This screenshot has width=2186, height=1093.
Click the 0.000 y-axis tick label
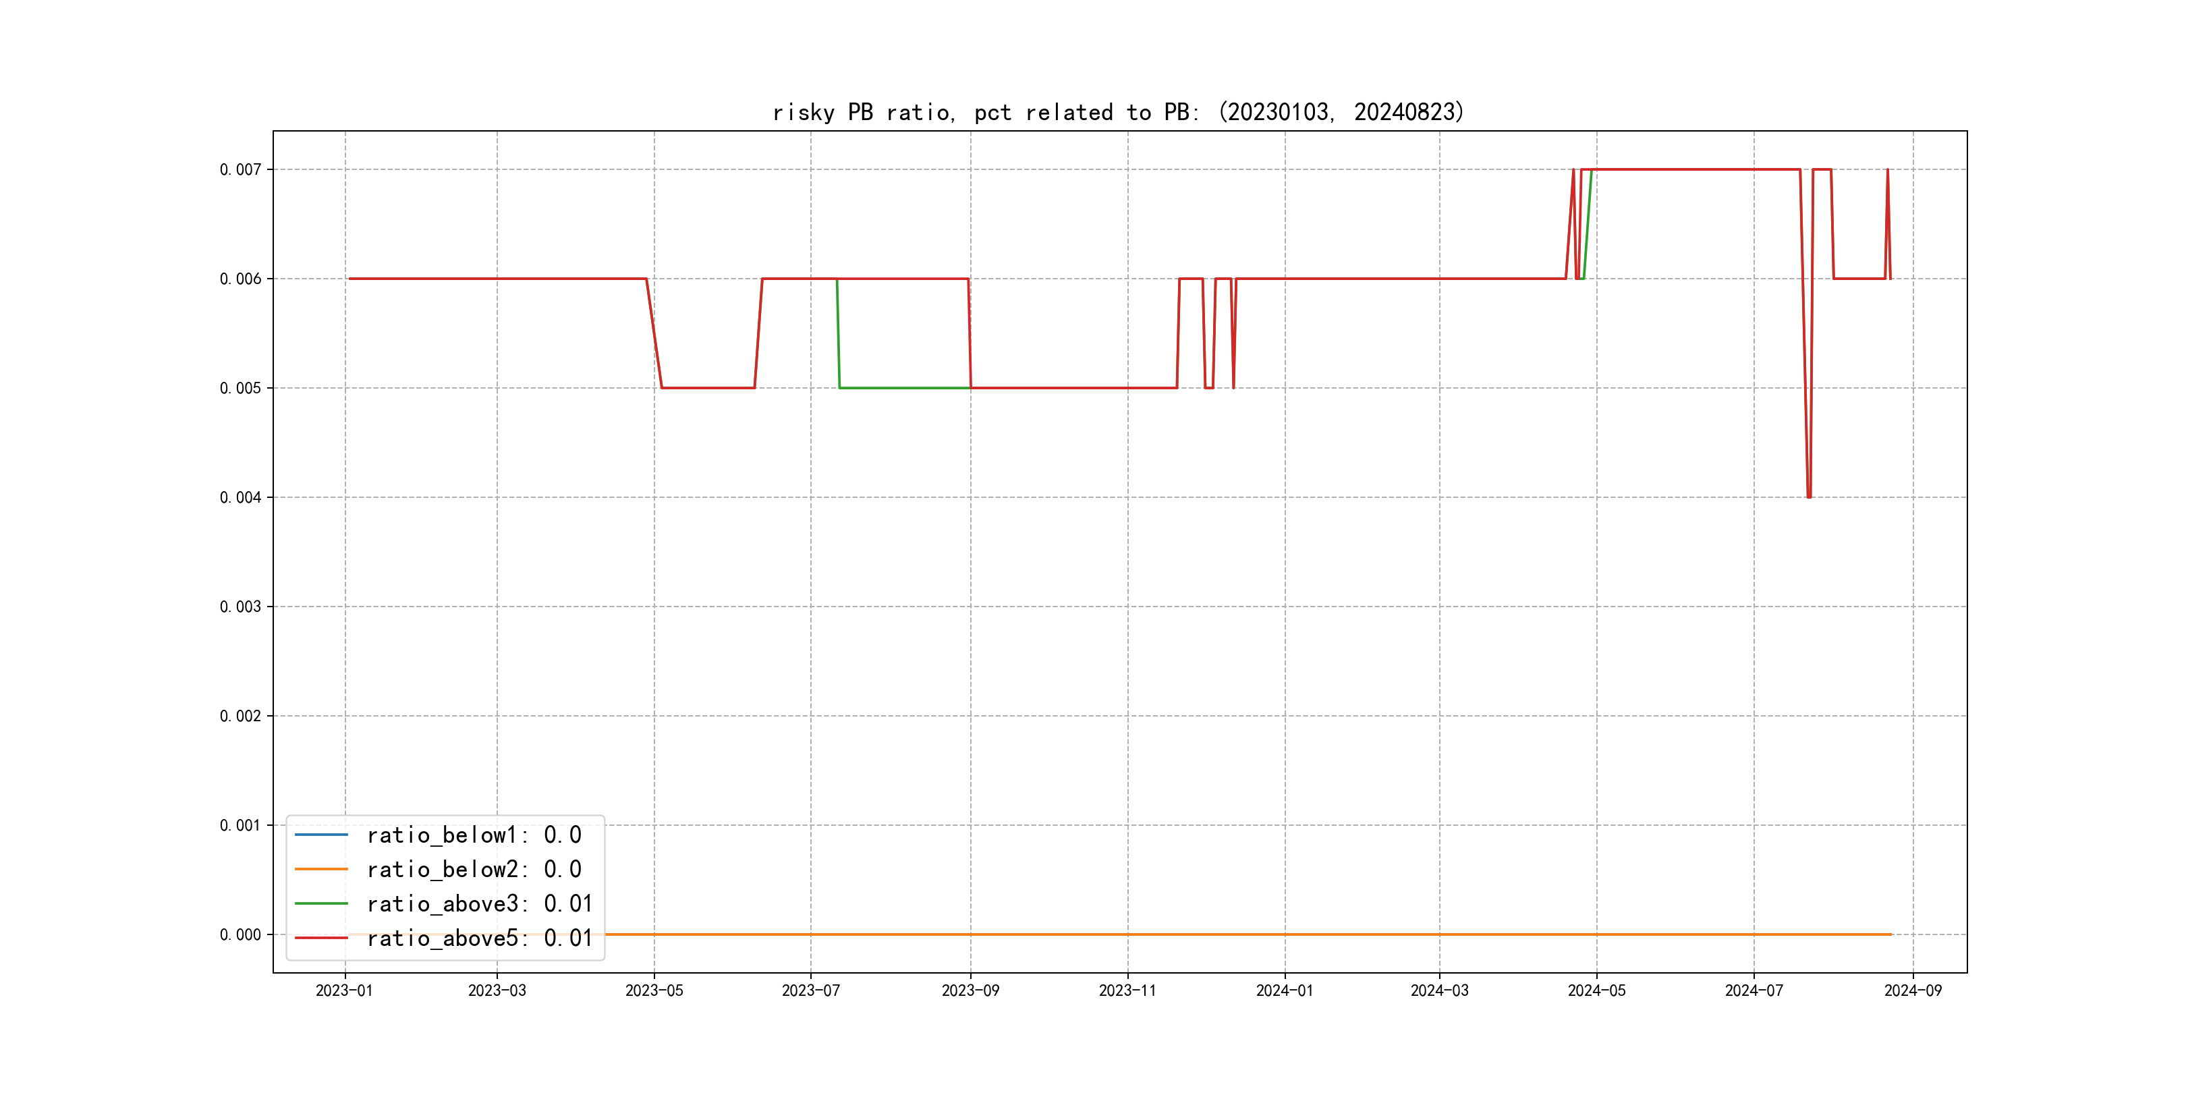click(240, 935)
